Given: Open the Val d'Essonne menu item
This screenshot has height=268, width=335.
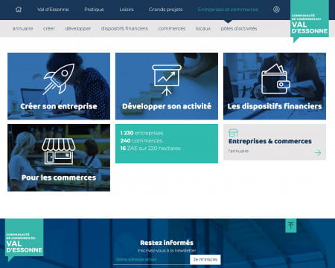Looking at the screenshot, I should (x=53, y=10).
